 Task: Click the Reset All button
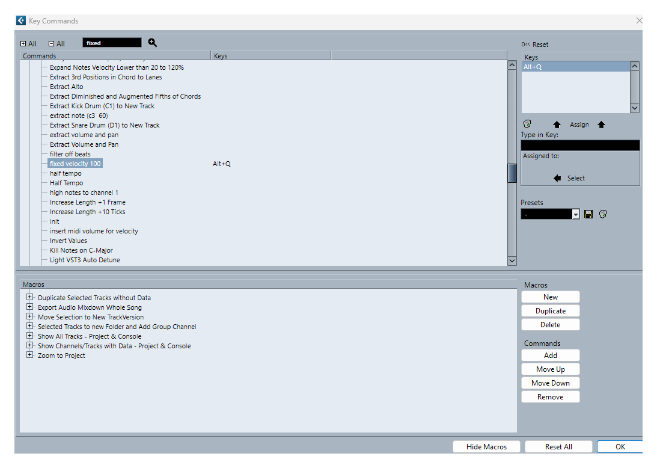(x=558, y=447)
